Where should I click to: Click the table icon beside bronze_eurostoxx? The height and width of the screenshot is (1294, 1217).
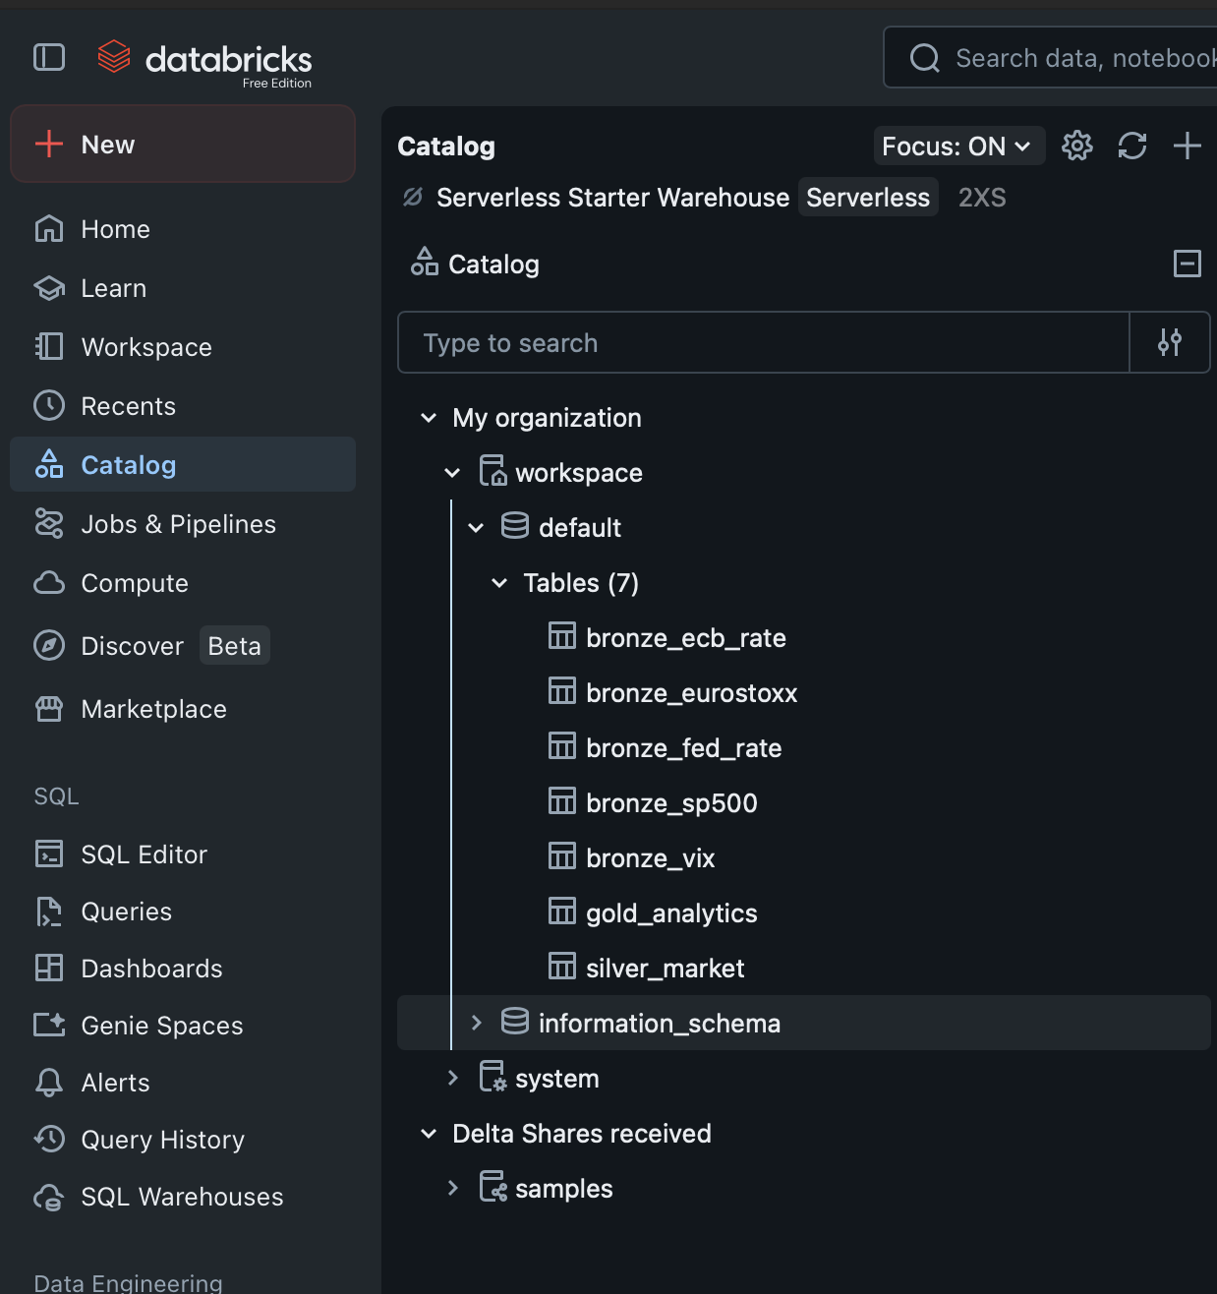(x=562, y=691)
